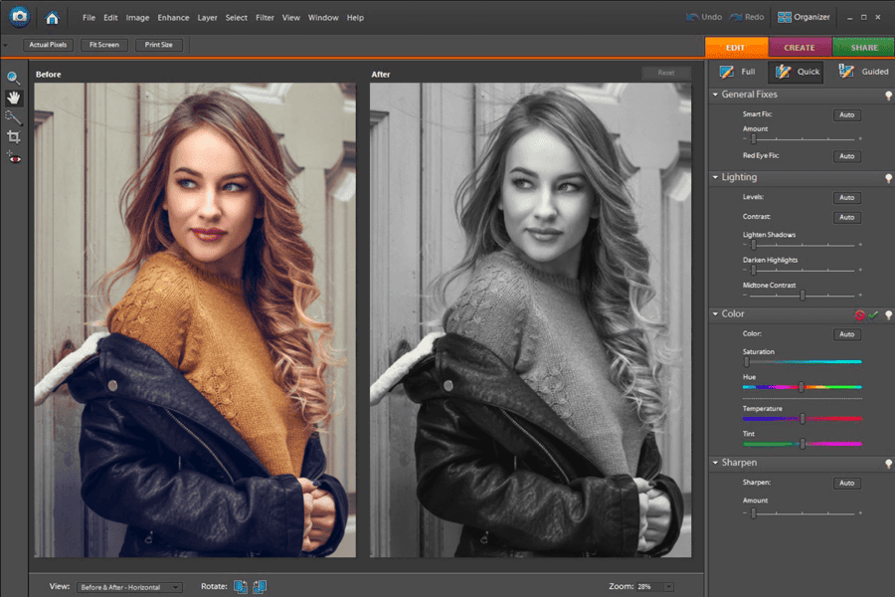Open the Organizer
Viewport: 895px width, 597px height.
[805, 16]
